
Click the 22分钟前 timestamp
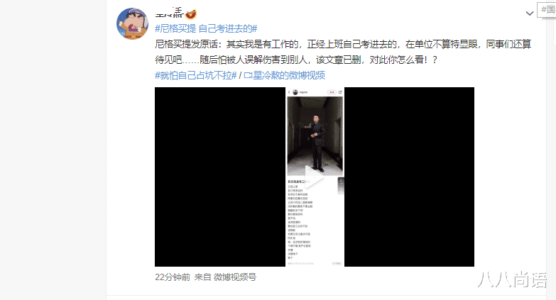pos(173,277)
